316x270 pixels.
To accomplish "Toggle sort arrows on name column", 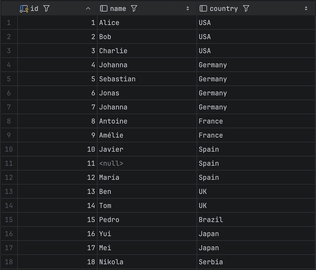I will 188,9.
